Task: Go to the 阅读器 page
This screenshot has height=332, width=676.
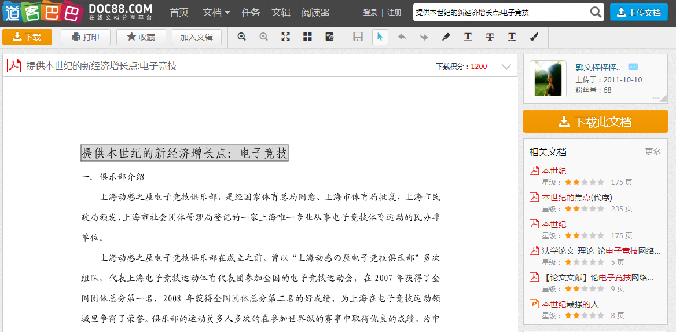Action: (315, 12)
